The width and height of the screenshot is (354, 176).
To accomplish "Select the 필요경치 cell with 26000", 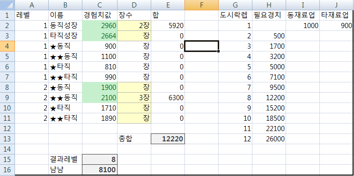I will point(269,139).
